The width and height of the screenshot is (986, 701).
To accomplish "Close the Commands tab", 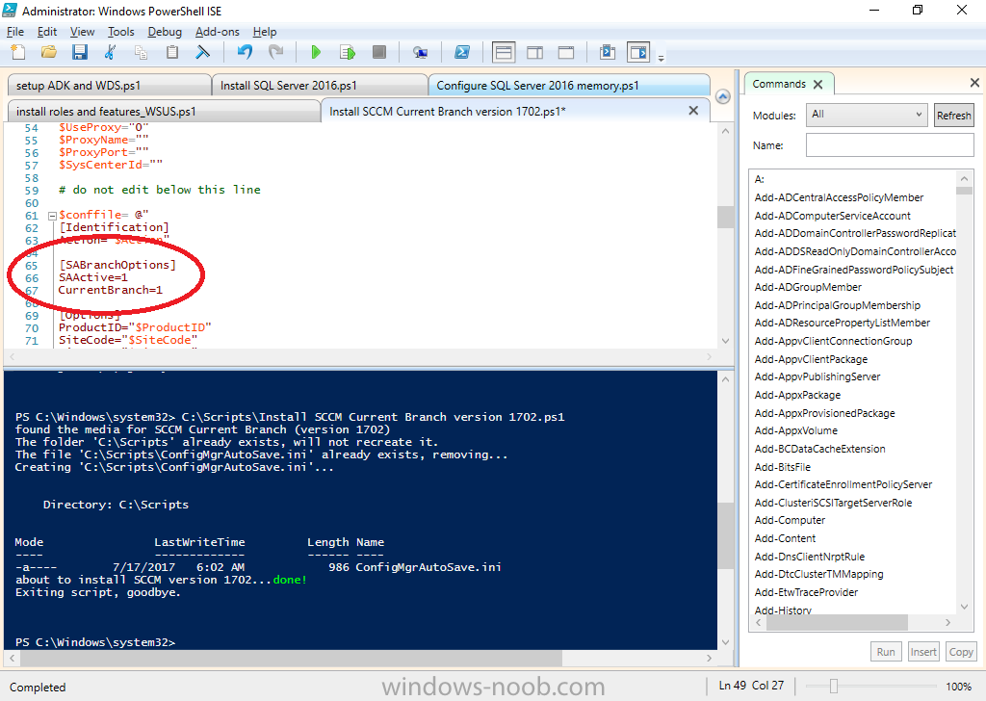I will pyautogui.click(x=818, y=84).
